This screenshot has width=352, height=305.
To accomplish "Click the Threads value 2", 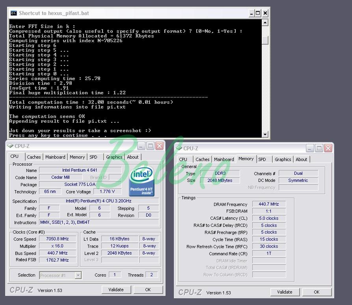I will click(x=151, y=275).
